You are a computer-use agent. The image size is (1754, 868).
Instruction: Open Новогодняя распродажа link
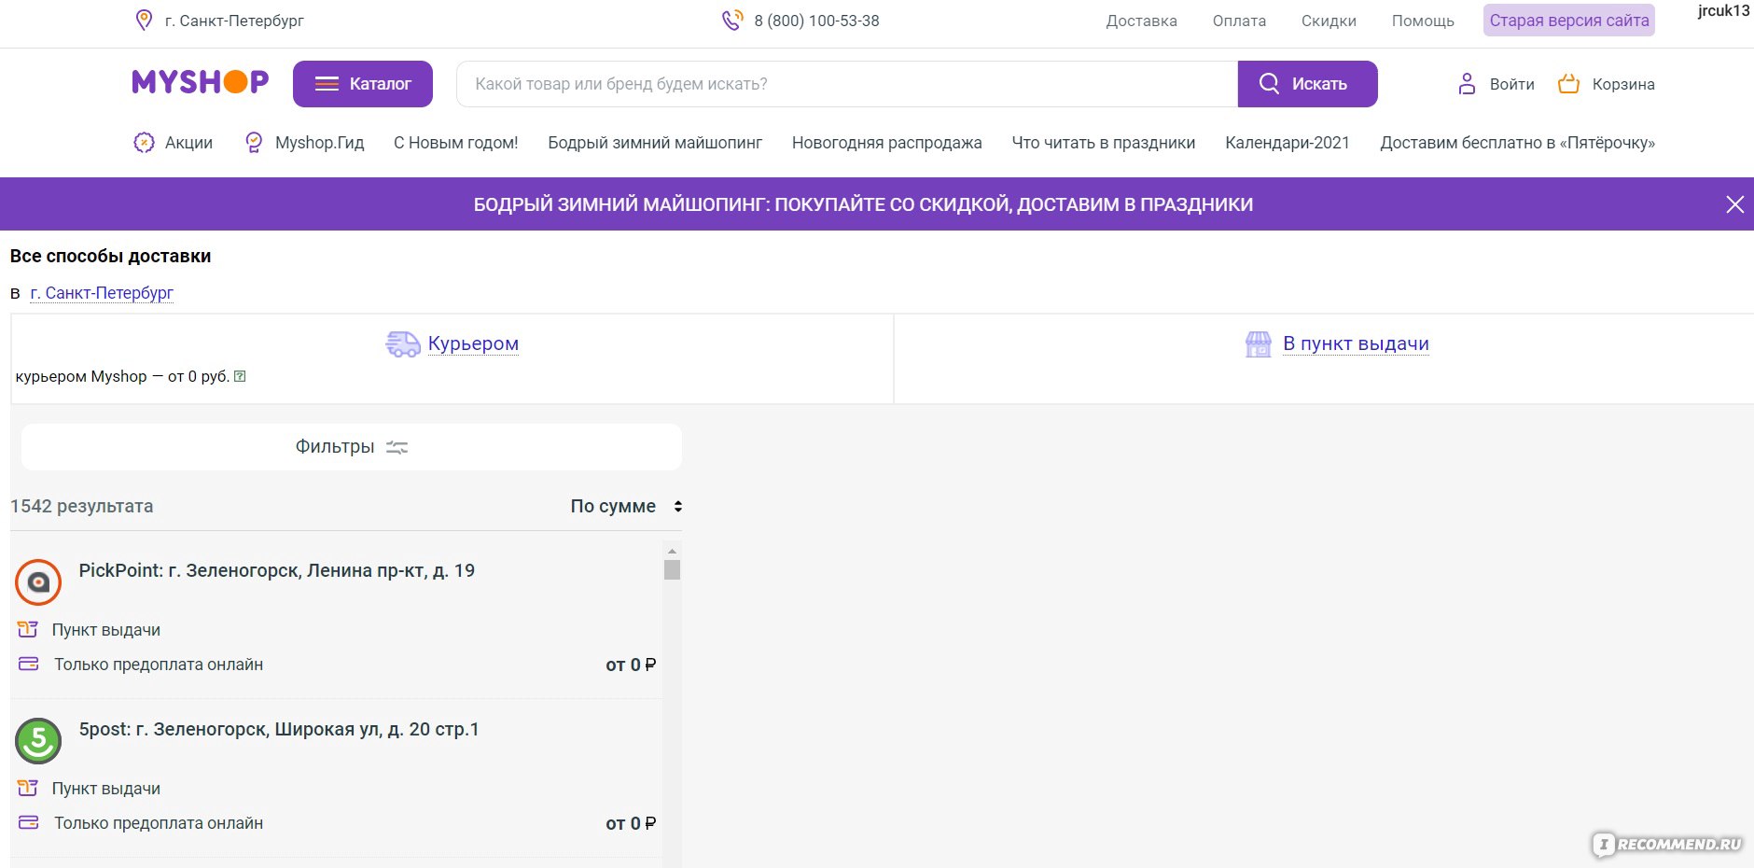pos(886,143)
